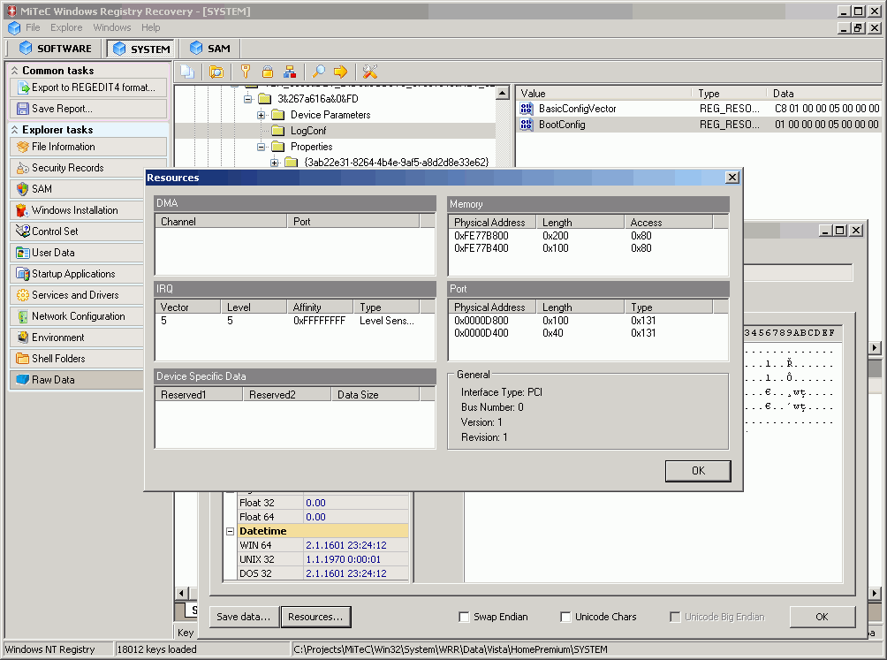Expand the Device Parameters tree node
Image resolution: width=887 pixels, height=660 pixels.
point(260,114)
